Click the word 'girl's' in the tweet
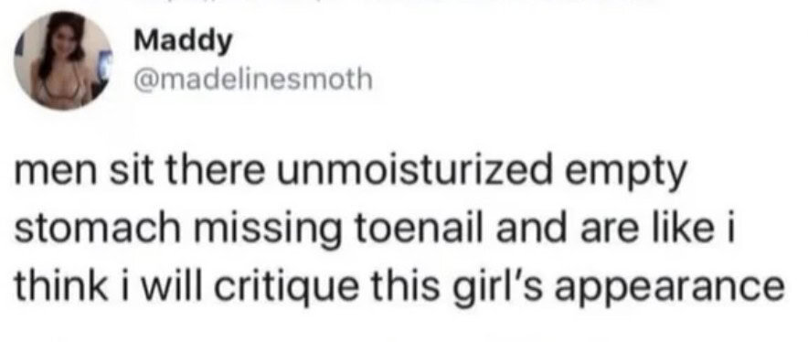Screen dimensions: 808x342 click(x=510, y=287)
